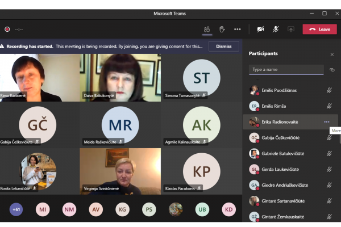Screen dimensions: 341x227
Task: Click the AV participant avatar
Action: pyautogui.click(x=95, y=209)
